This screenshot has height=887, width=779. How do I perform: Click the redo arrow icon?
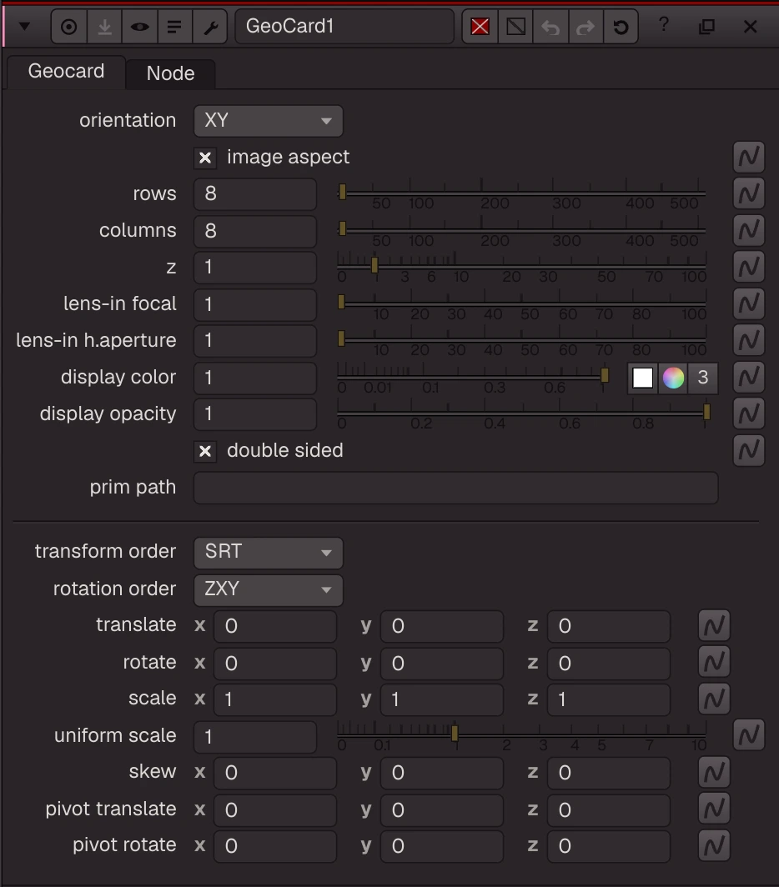(586, 27)
